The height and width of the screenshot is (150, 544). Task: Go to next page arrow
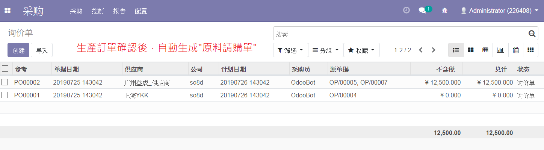(x=434, y=50)
